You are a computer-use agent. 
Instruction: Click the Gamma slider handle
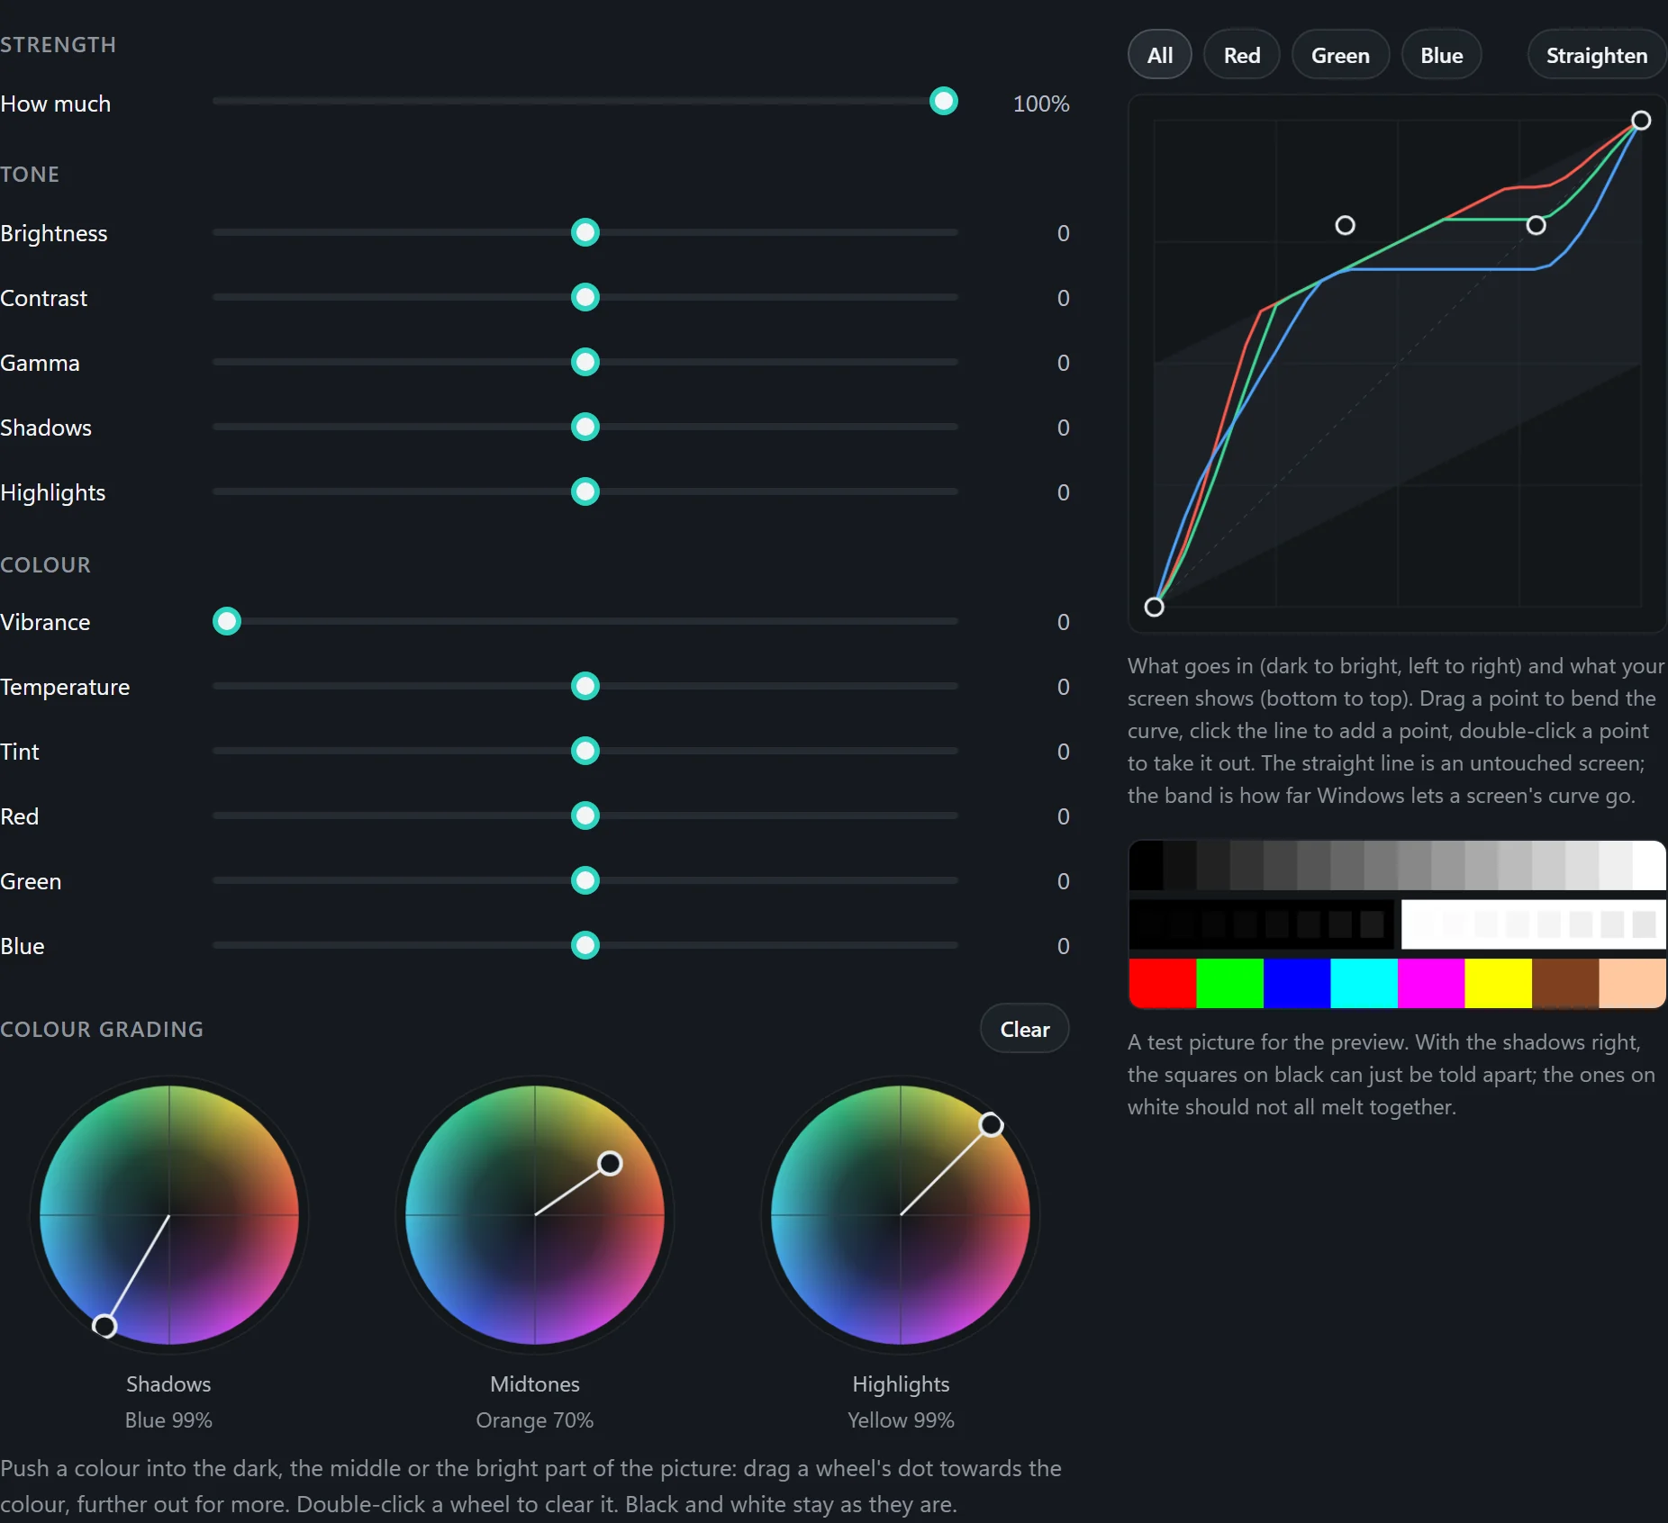point(585,362)
